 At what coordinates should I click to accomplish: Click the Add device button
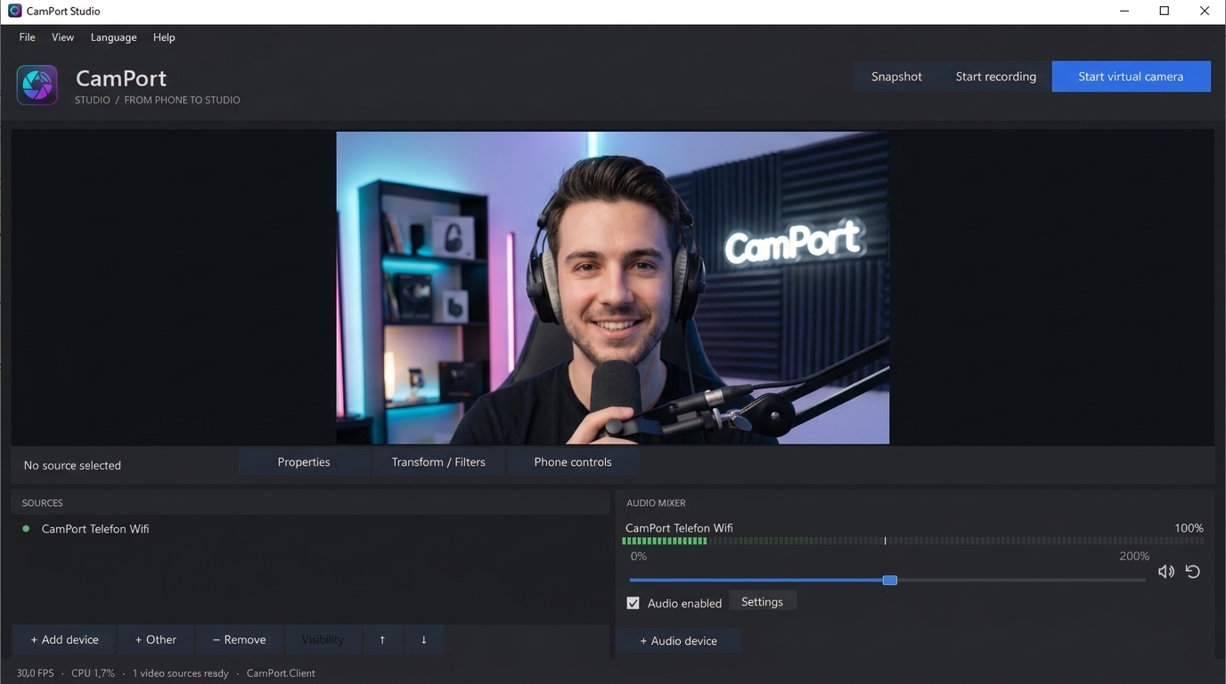tap(64, 639)
